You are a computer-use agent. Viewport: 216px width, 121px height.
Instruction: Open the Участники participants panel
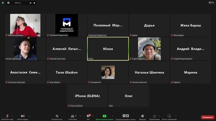(73, 117)
